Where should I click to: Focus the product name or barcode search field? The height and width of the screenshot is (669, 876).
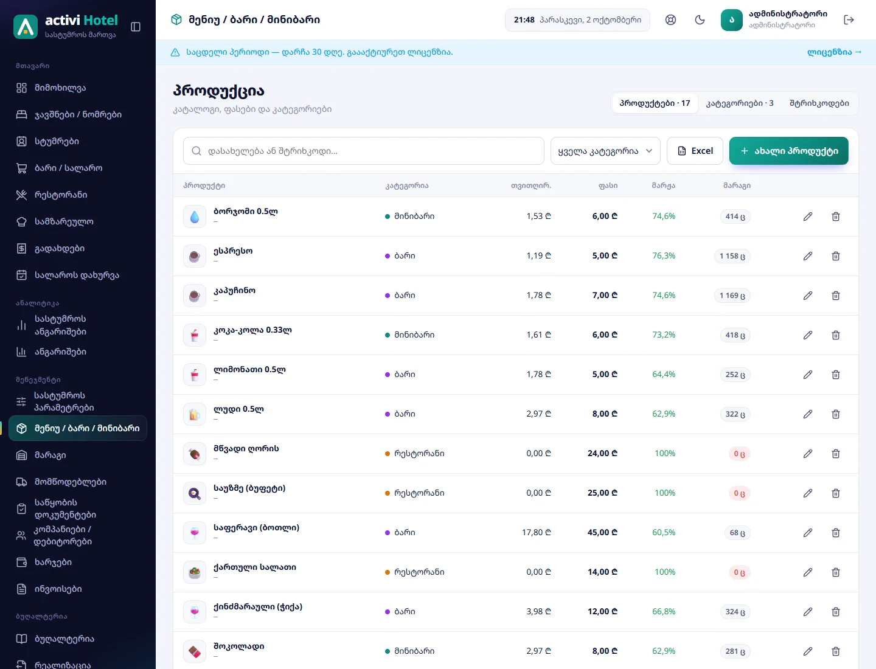pos(364,151)
